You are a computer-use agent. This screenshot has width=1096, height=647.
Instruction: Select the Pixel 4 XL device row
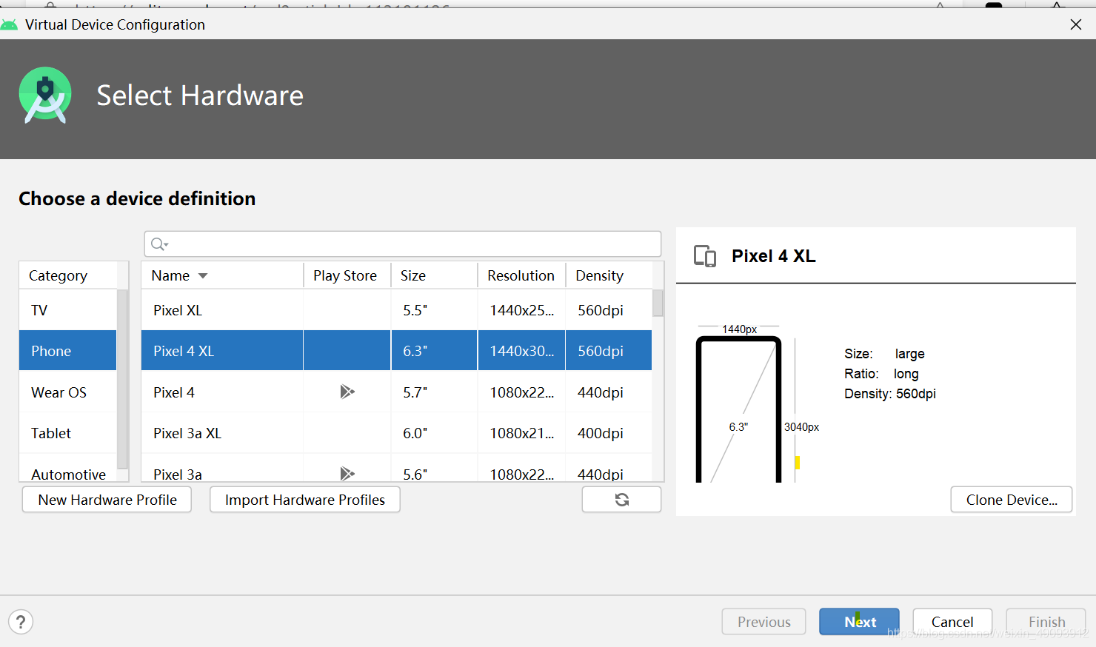point(396,351)
